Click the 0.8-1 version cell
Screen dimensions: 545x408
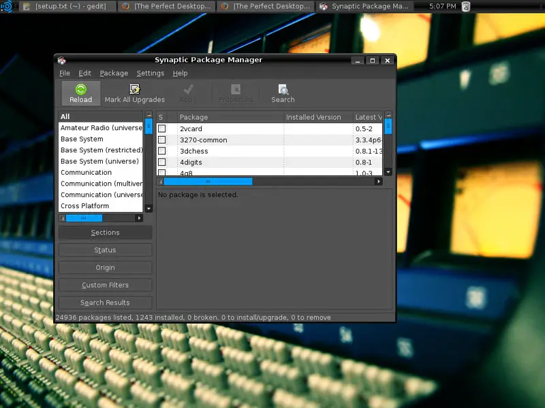point(364,162)
